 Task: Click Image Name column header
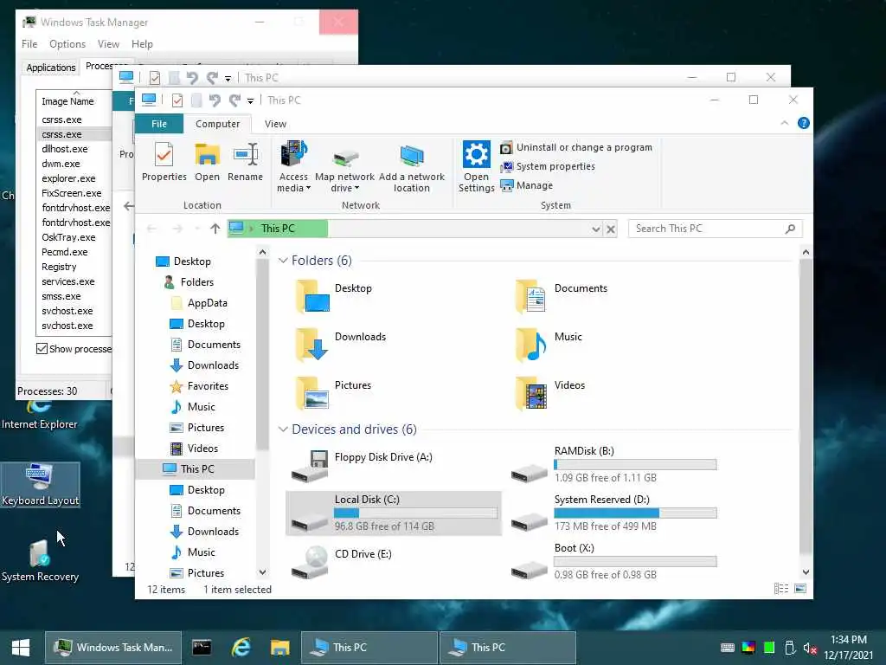[74, 100]
